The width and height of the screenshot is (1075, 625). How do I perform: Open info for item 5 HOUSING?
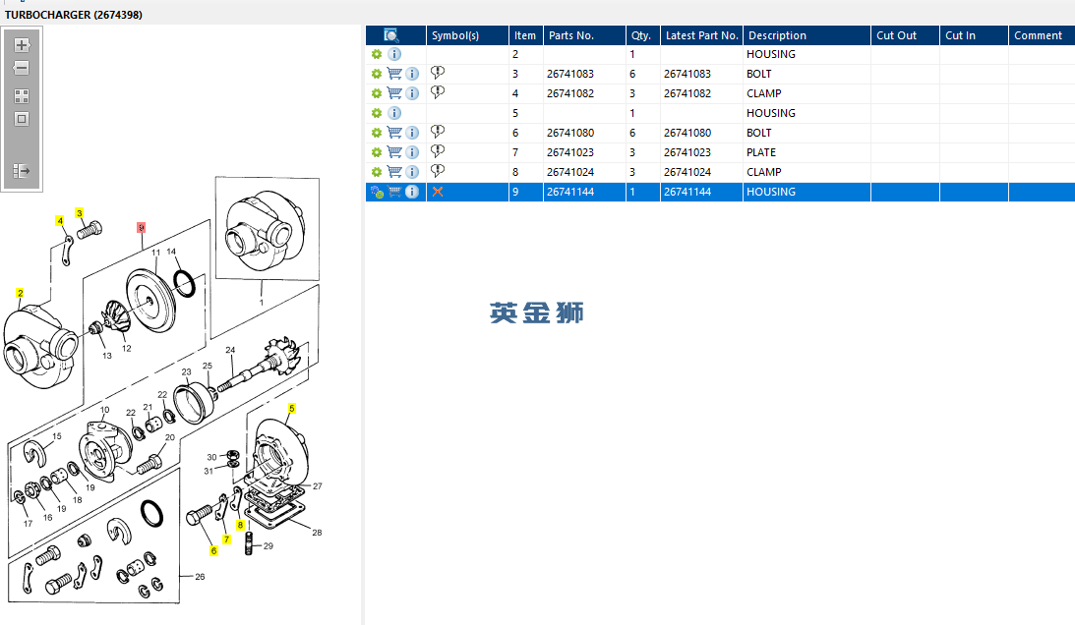click(394, 113)
